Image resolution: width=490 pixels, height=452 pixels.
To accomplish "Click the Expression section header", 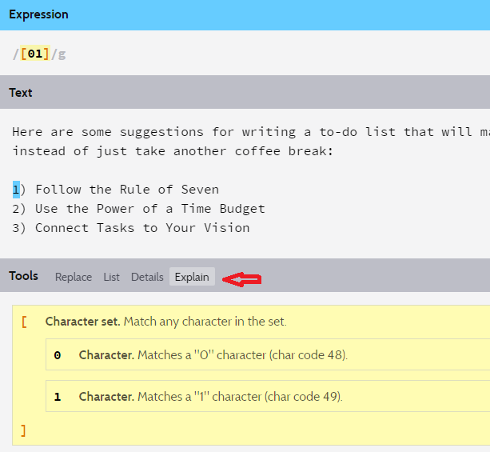I will [38, 15].
